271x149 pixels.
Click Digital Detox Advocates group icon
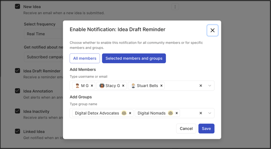[x=124, y=113]
